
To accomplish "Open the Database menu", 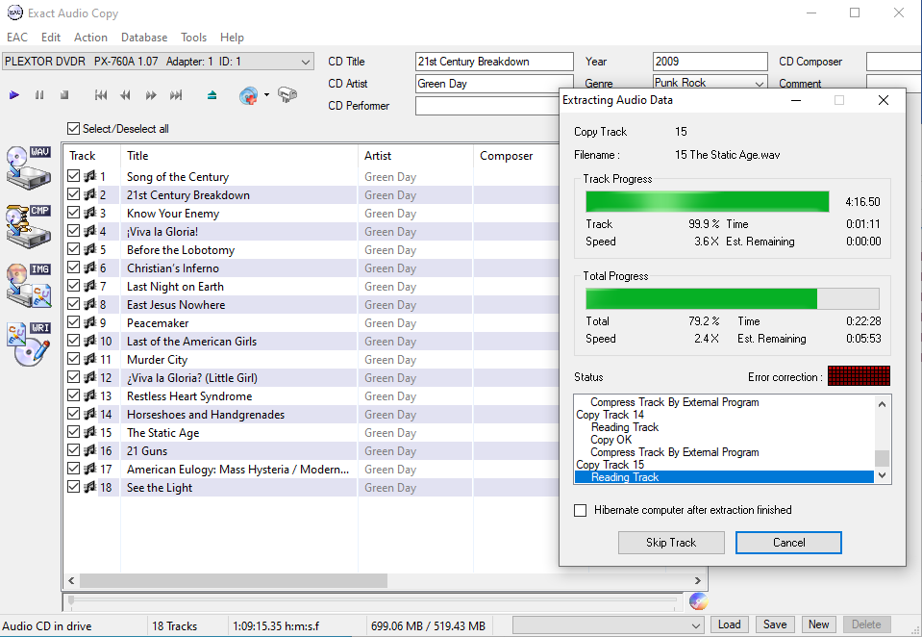I will click(144, 38).
